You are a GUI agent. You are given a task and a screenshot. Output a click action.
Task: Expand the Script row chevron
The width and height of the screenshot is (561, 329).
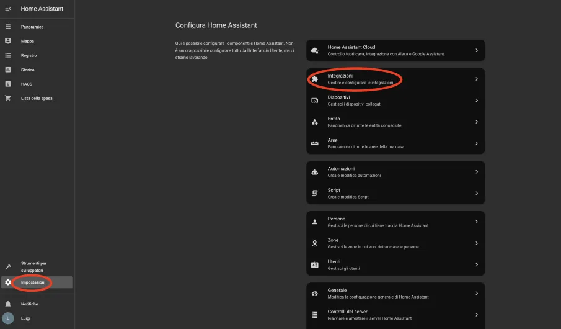click(477, 194)
